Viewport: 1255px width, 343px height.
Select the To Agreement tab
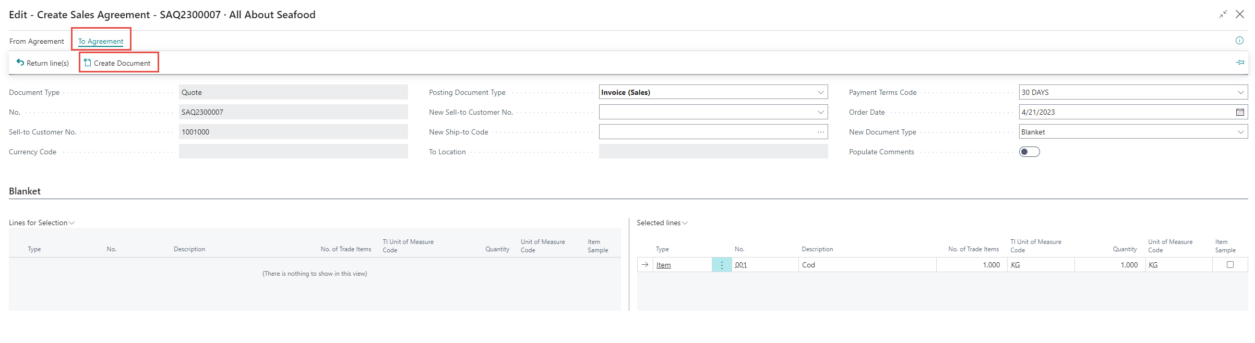tap(101, 41)
